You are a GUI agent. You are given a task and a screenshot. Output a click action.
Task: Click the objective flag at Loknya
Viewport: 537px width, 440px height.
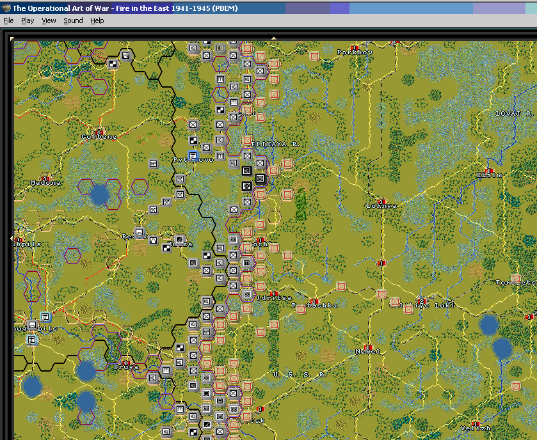tap(381, 201)
